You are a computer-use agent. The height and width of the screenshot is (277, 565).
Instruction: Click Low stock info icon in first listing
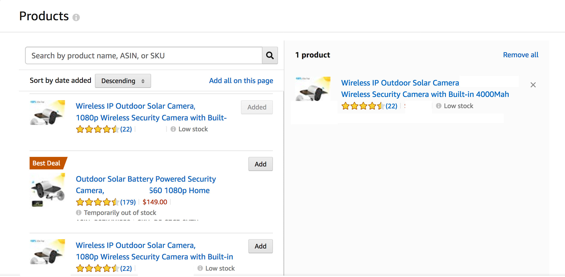[x=173, y=129]
